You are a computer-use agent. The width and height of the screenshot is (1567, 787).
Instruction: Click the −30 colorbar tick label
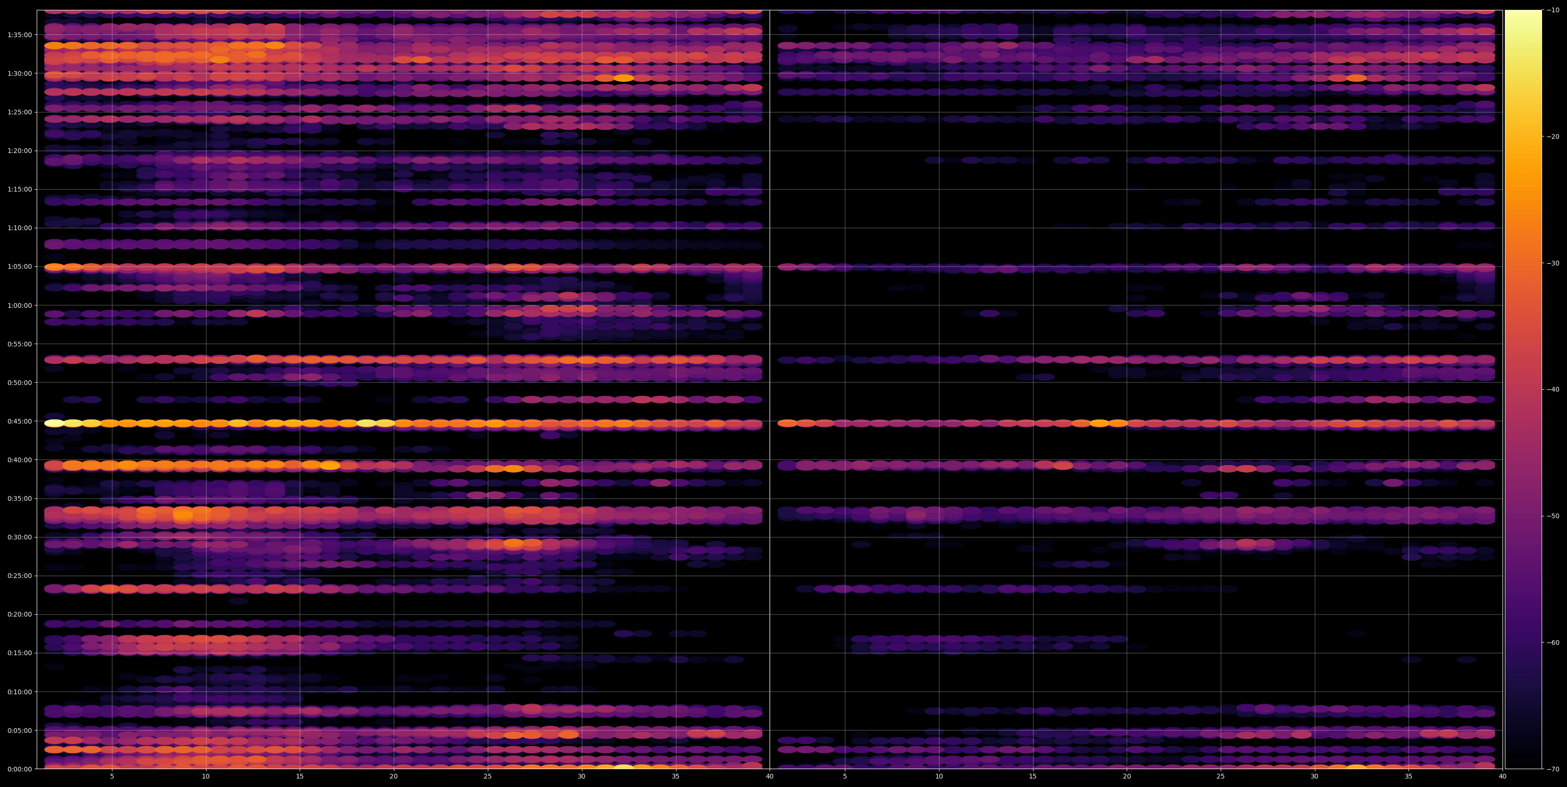[1553, 263]
